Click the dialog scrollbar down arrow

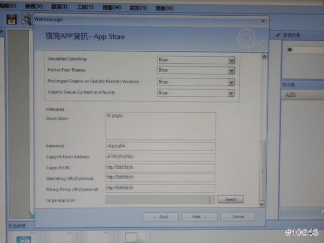point(262,204)
